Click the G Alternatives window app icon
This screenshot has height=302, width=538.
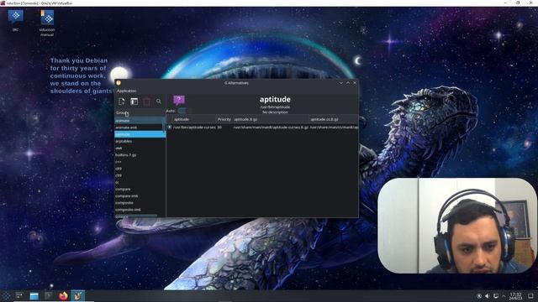119,83
